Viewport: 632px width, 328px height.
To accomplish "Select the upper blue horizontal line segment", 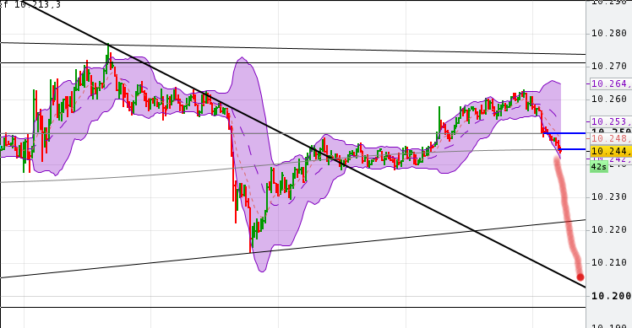I will [564, 133].
